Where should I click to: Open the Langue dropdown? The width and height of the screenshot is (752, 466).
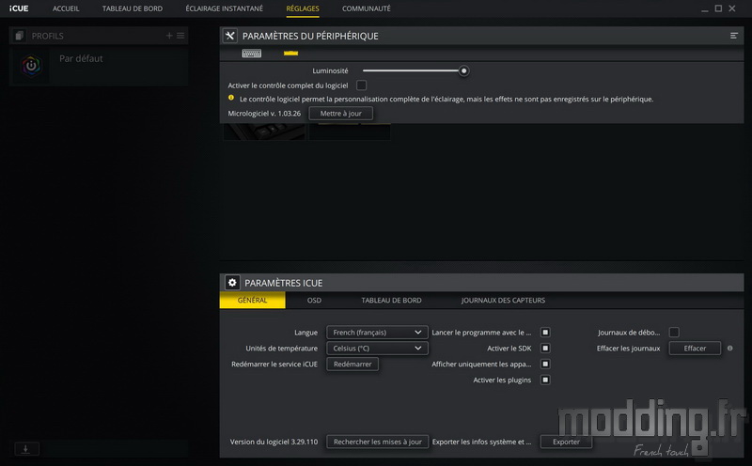pos(377,333)
